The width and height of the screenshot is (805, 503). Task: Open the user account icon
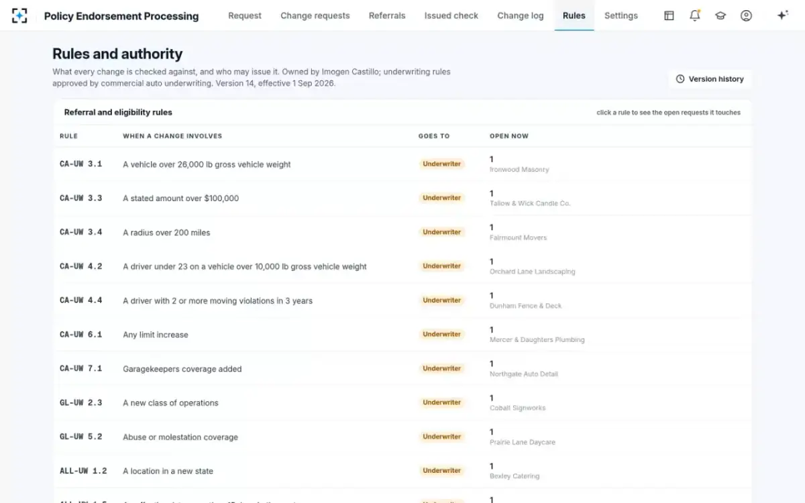(x=746, y=15)
